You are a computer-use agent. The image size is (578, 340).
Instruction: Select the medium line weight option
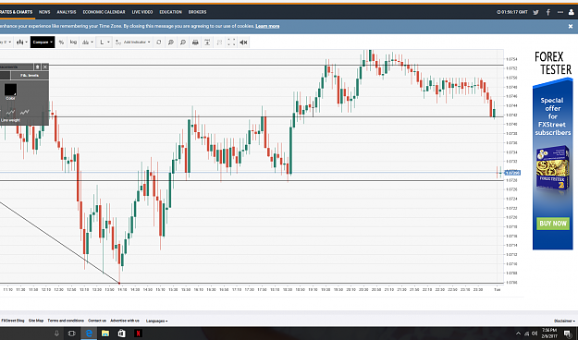click(10, 112)
